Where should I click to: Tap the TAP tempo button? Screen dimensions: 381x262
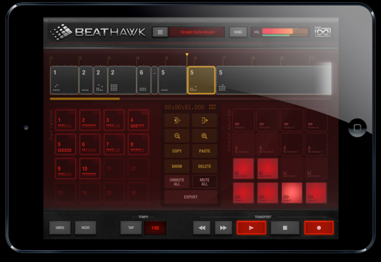pyautogui.click(x=131, y=228)
